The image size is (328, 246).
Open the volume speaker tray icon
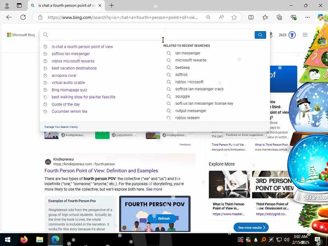(287, 240)
